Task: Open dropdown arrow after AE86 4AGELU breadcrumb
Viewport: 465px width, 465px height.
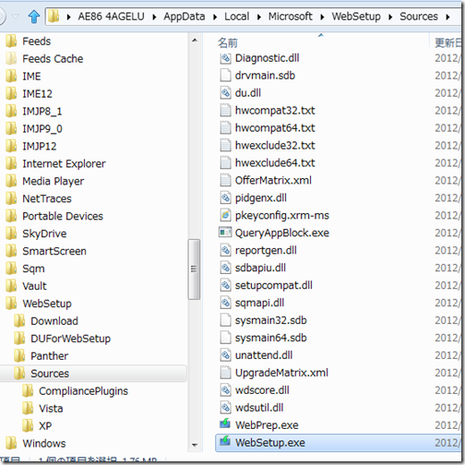Action: [154, 17]
